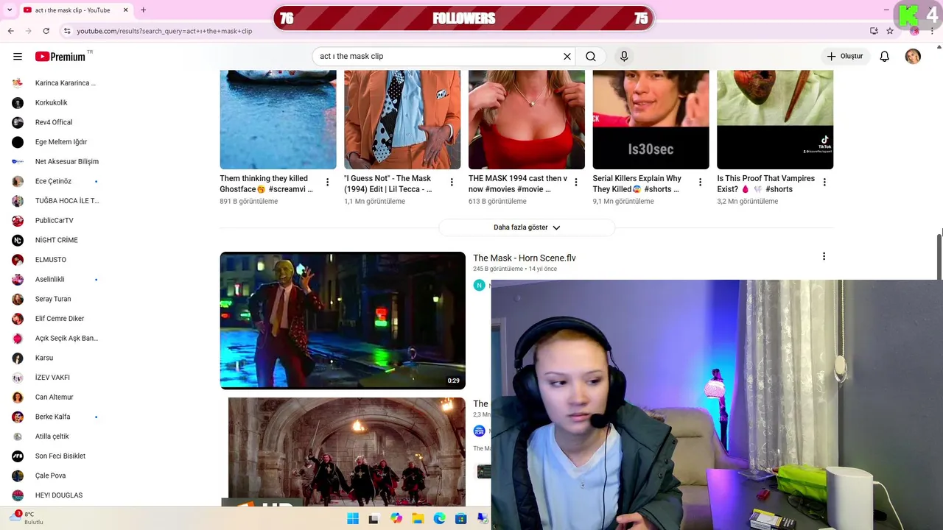
Task: Clear the search box with the X
Action: coord(567,56)
